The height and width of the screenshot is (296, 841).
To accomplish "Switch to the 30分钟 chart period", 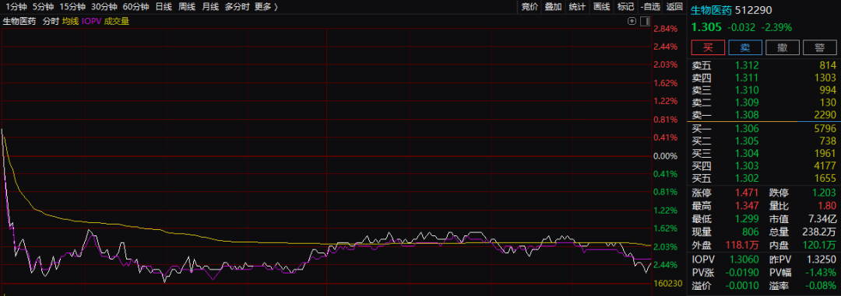I will [x=104, y=7].
